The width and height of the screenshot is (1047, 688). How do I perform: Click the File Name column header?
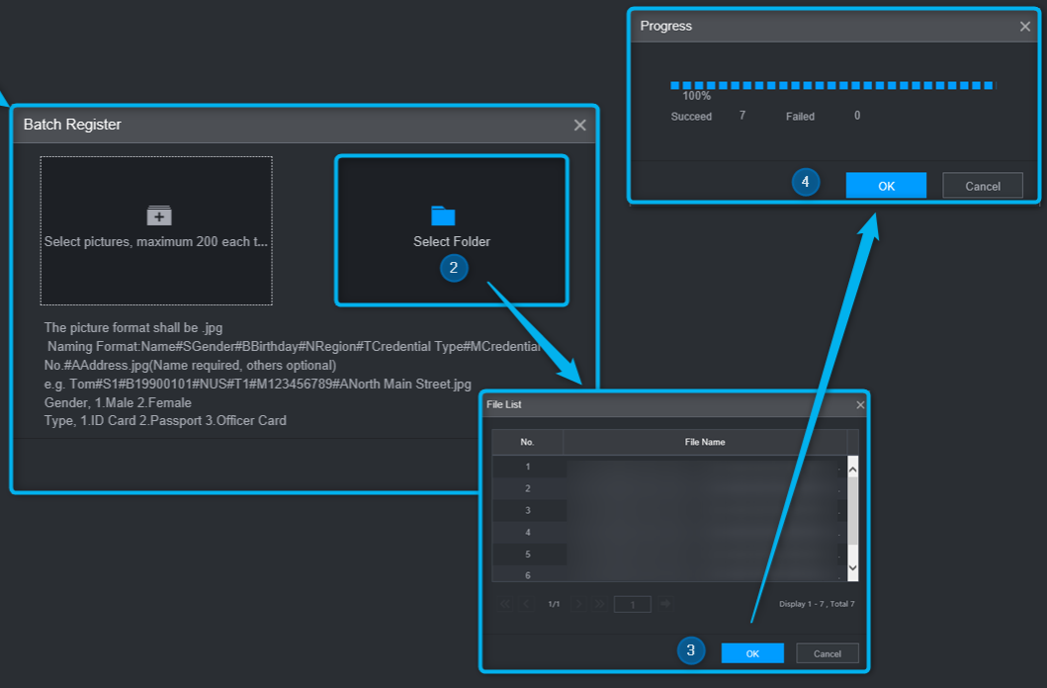705,442
